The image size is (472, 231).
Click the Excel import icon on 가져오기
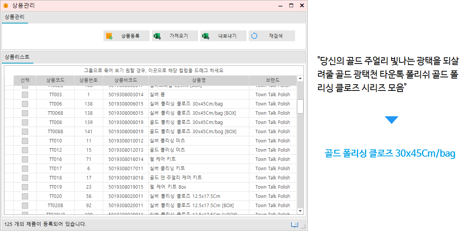click(x=157, y=36)
